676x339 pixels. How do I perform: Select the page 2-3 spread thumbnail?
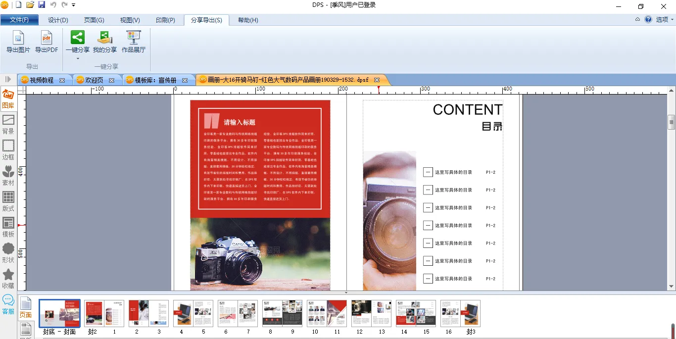click(148, 313)
